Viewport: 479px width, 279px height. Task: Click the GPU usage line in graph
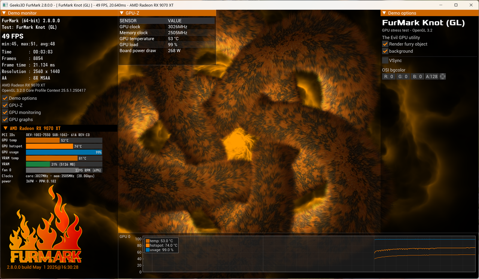425,239
